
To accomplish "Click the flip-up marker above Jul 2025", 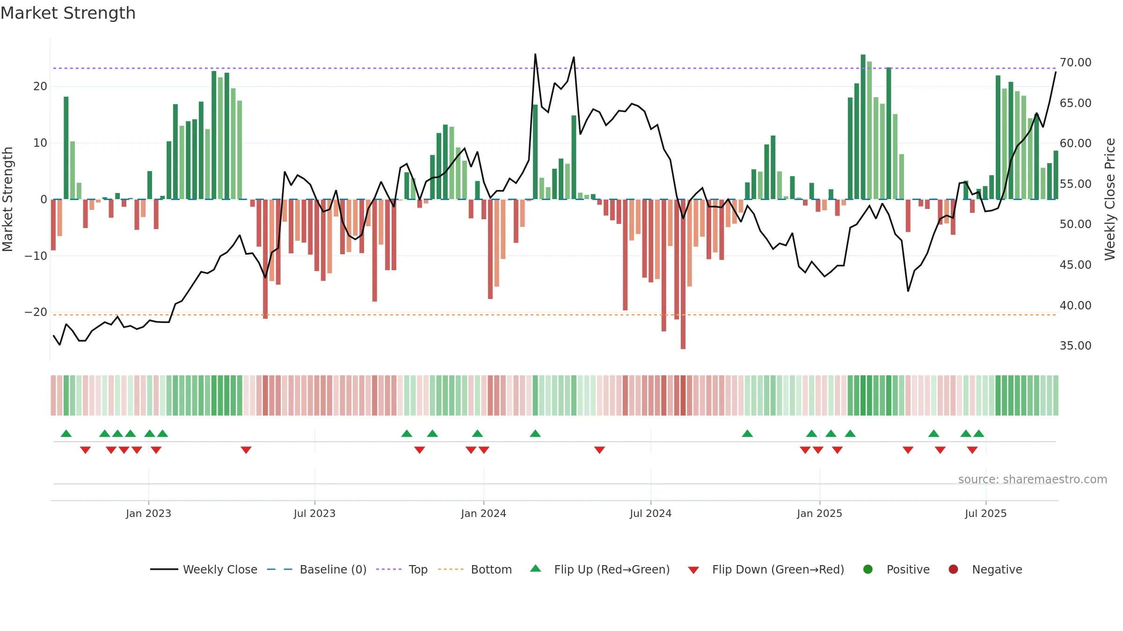I will coord(979,433).
